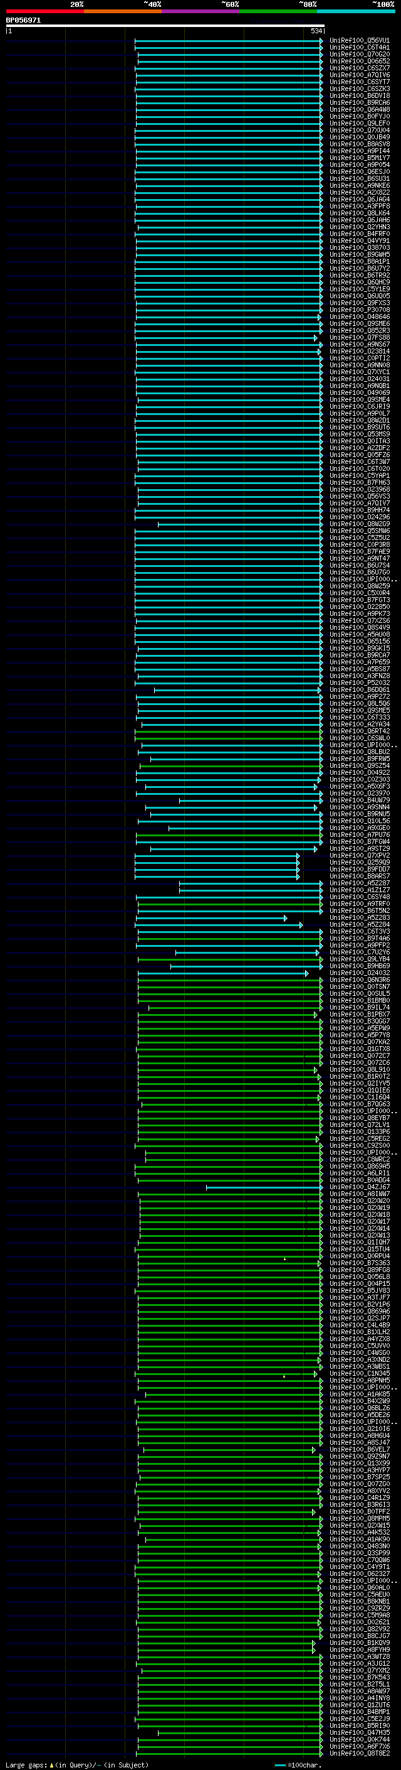Open hit UniRef100_Q8LK64
This screenshot has height=1770, width=401.
359,213
